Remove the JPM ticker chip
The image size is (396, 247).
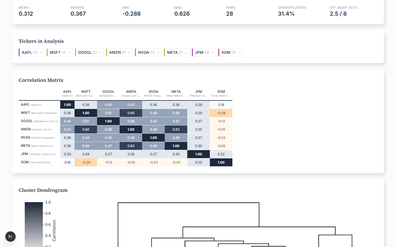tap(212, 52)
